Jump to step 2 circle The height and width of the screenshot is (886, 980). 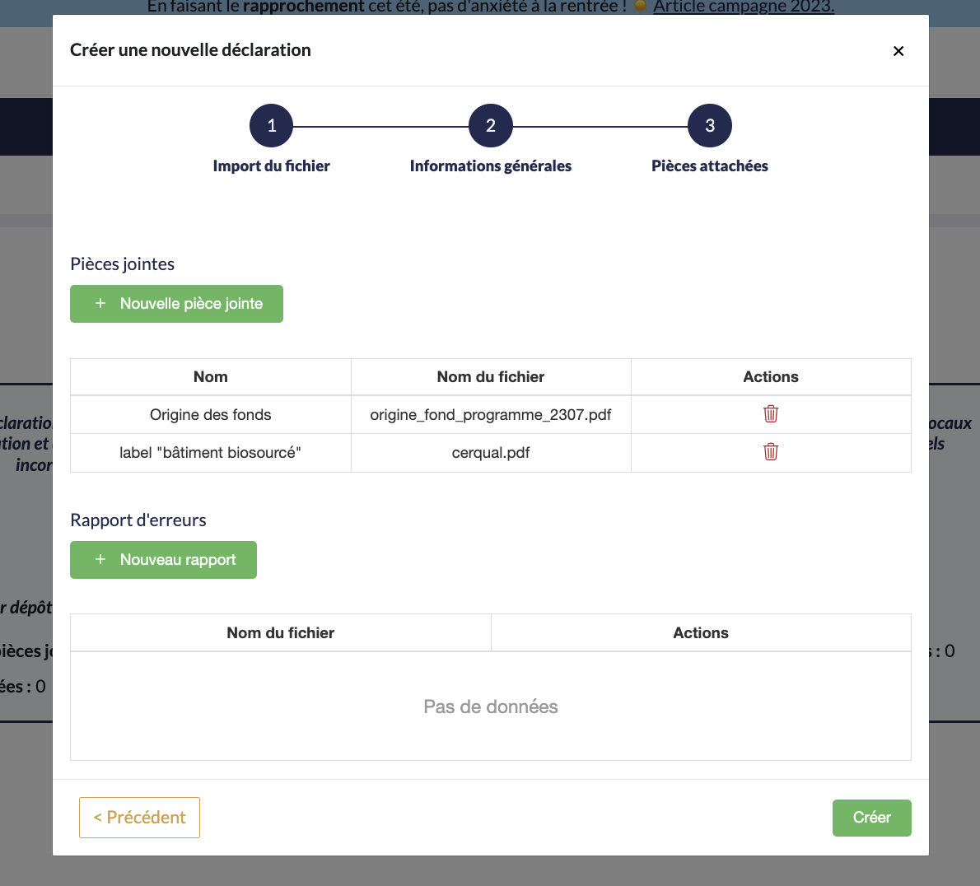(x=491, y=126)
